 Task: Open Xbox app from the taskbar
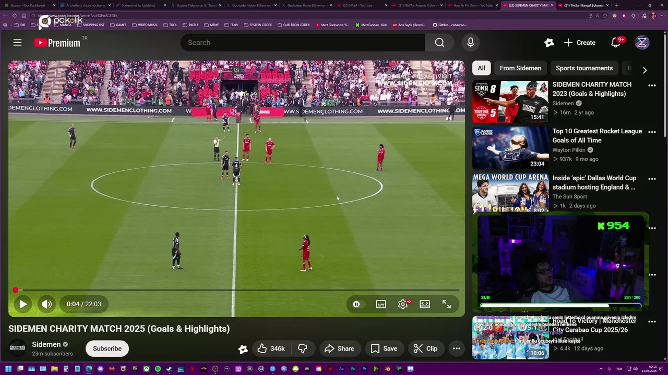tap(146, 369)
